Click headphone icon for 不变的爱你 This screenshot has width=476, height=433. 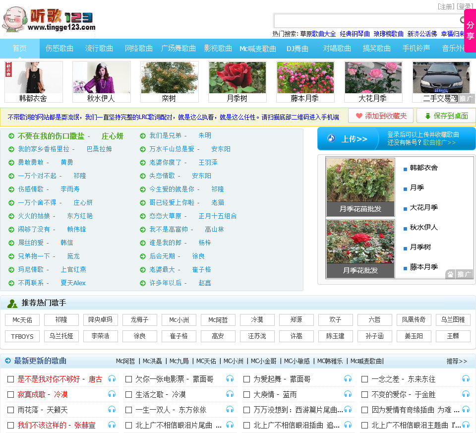tap(466, 394)
